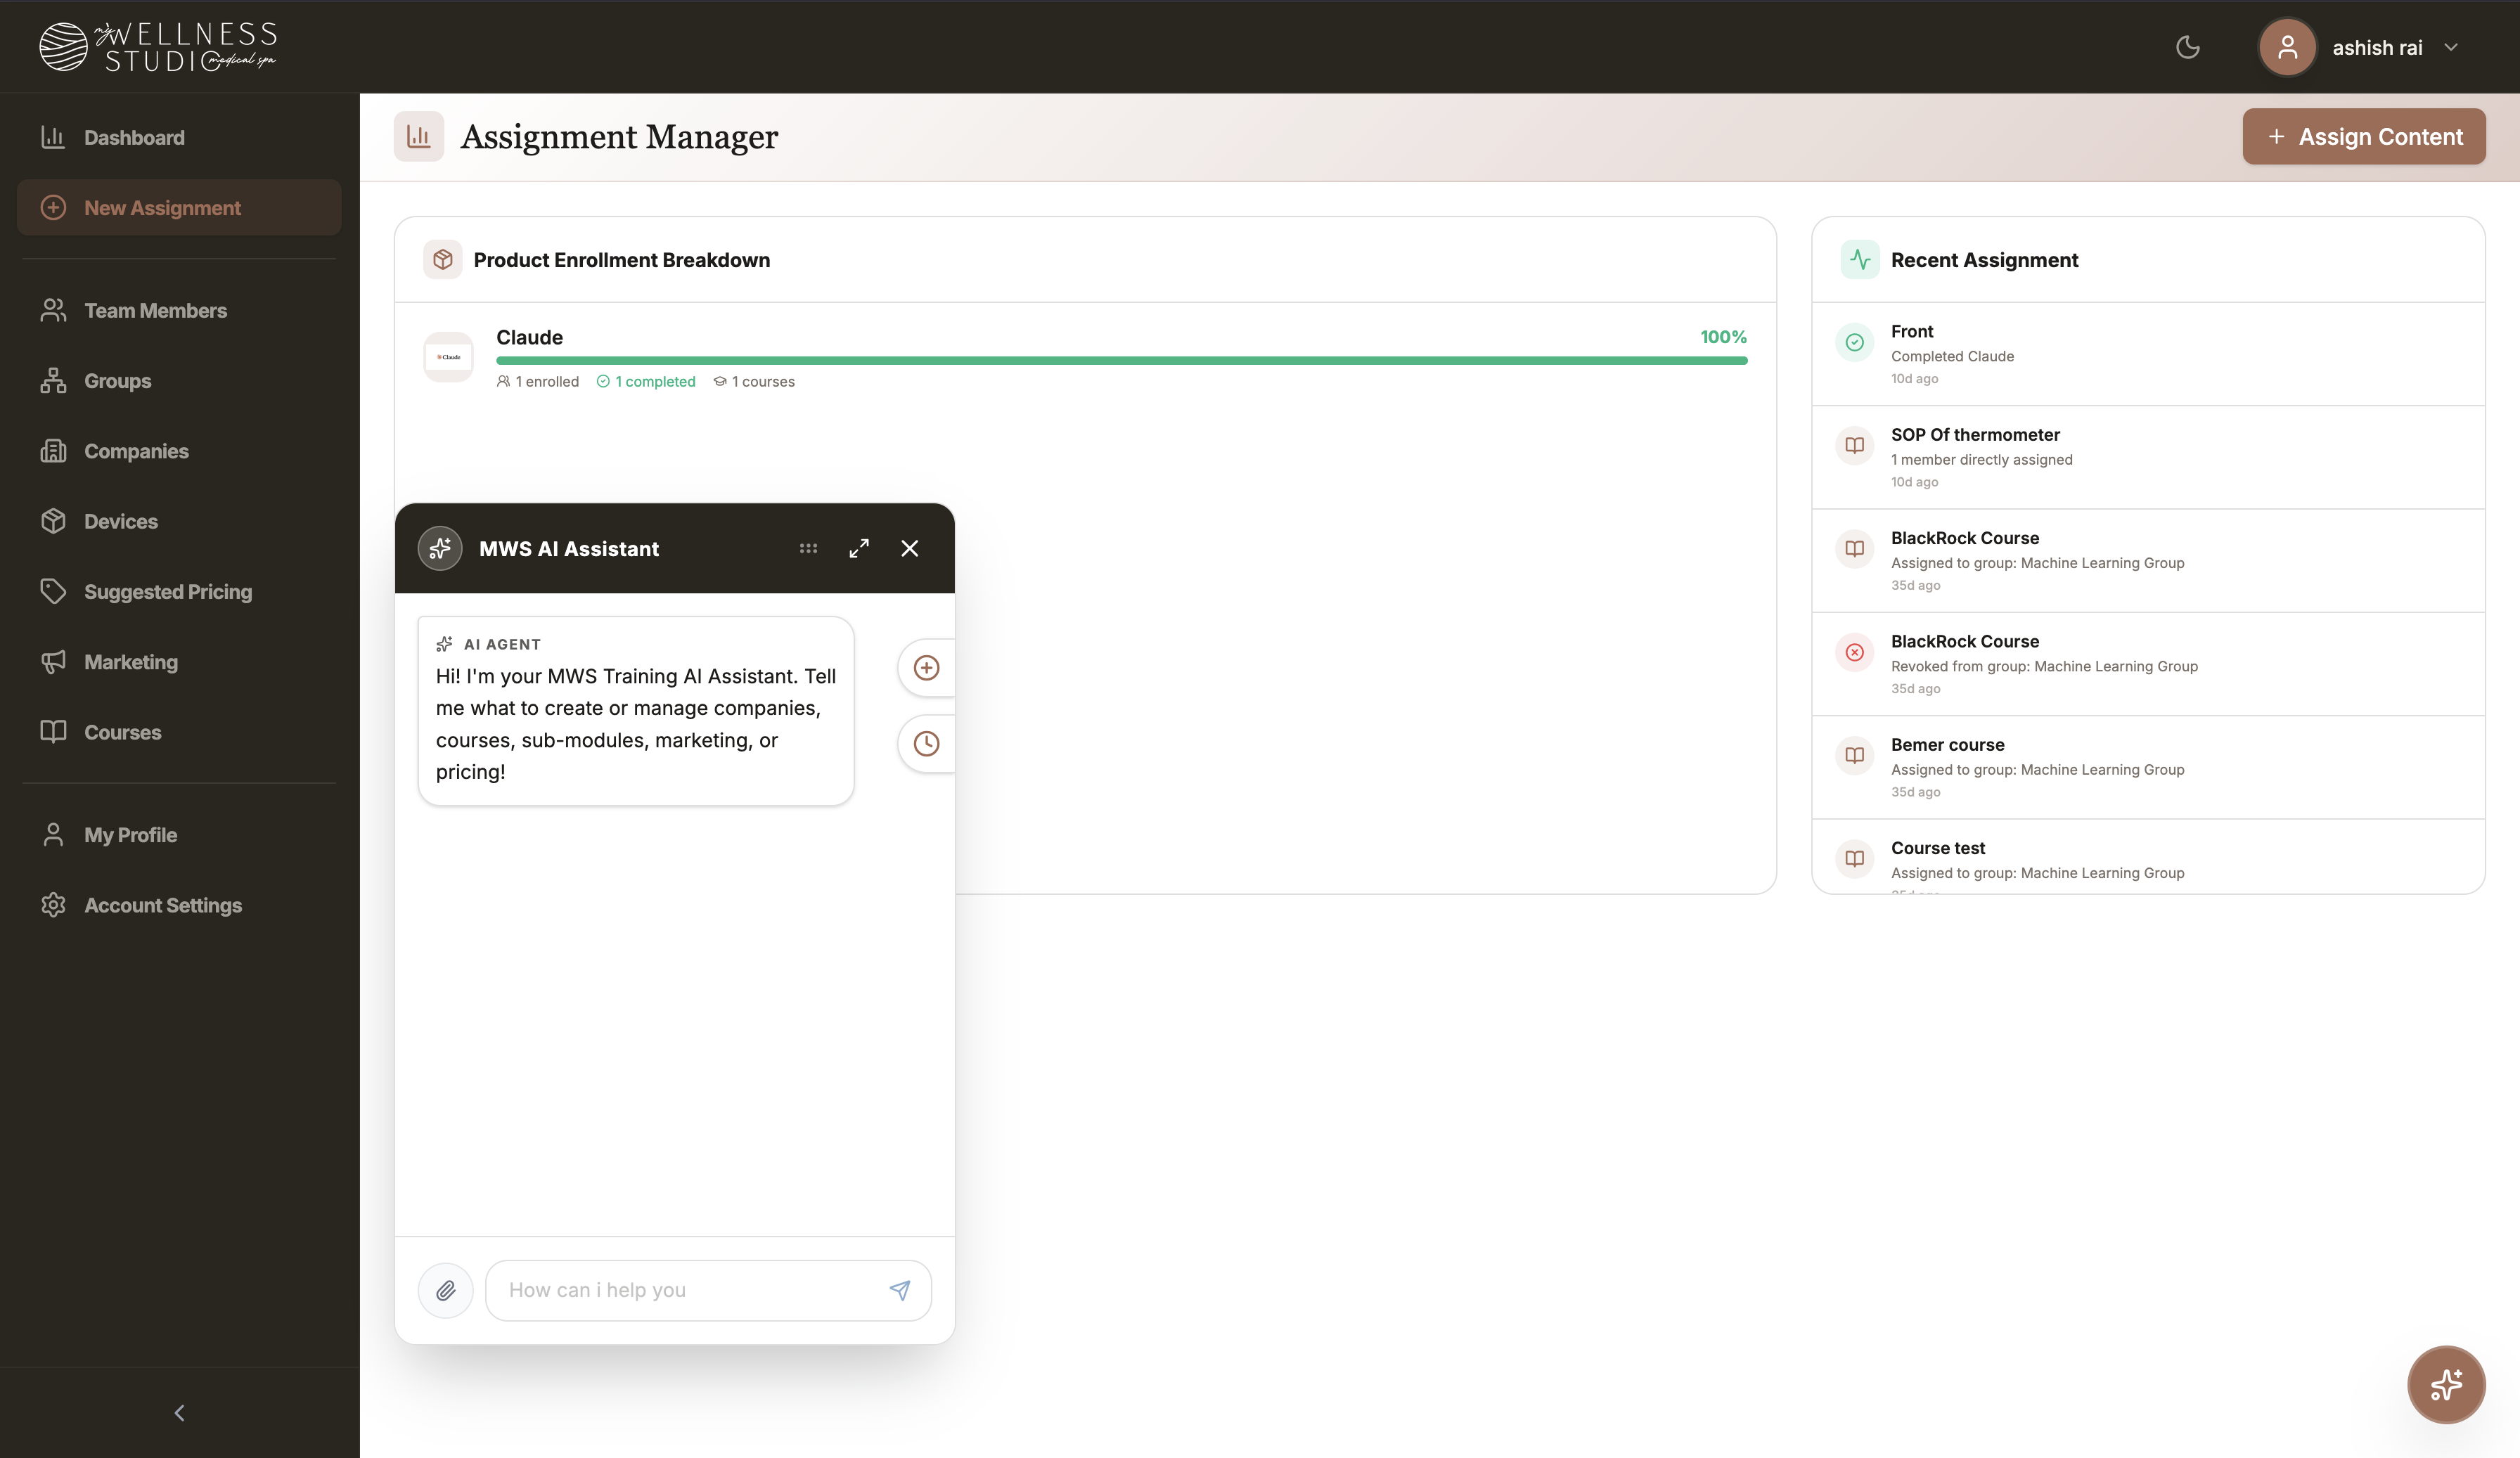
Task: Click the revoked icon beside BlackRock Course
Action: pyautogui.click(x=1854, y=652)
